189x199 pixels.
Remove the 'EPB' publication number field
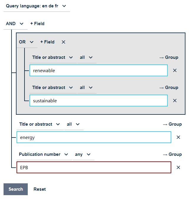[178, 167]
